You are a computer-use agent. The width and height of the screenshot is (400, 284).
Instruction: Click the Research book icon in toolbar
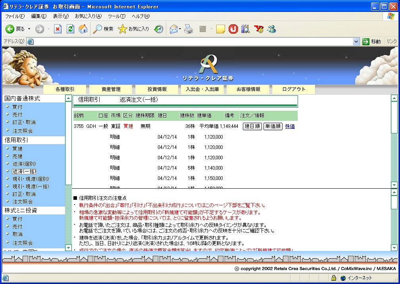click(x=245, y=29)
